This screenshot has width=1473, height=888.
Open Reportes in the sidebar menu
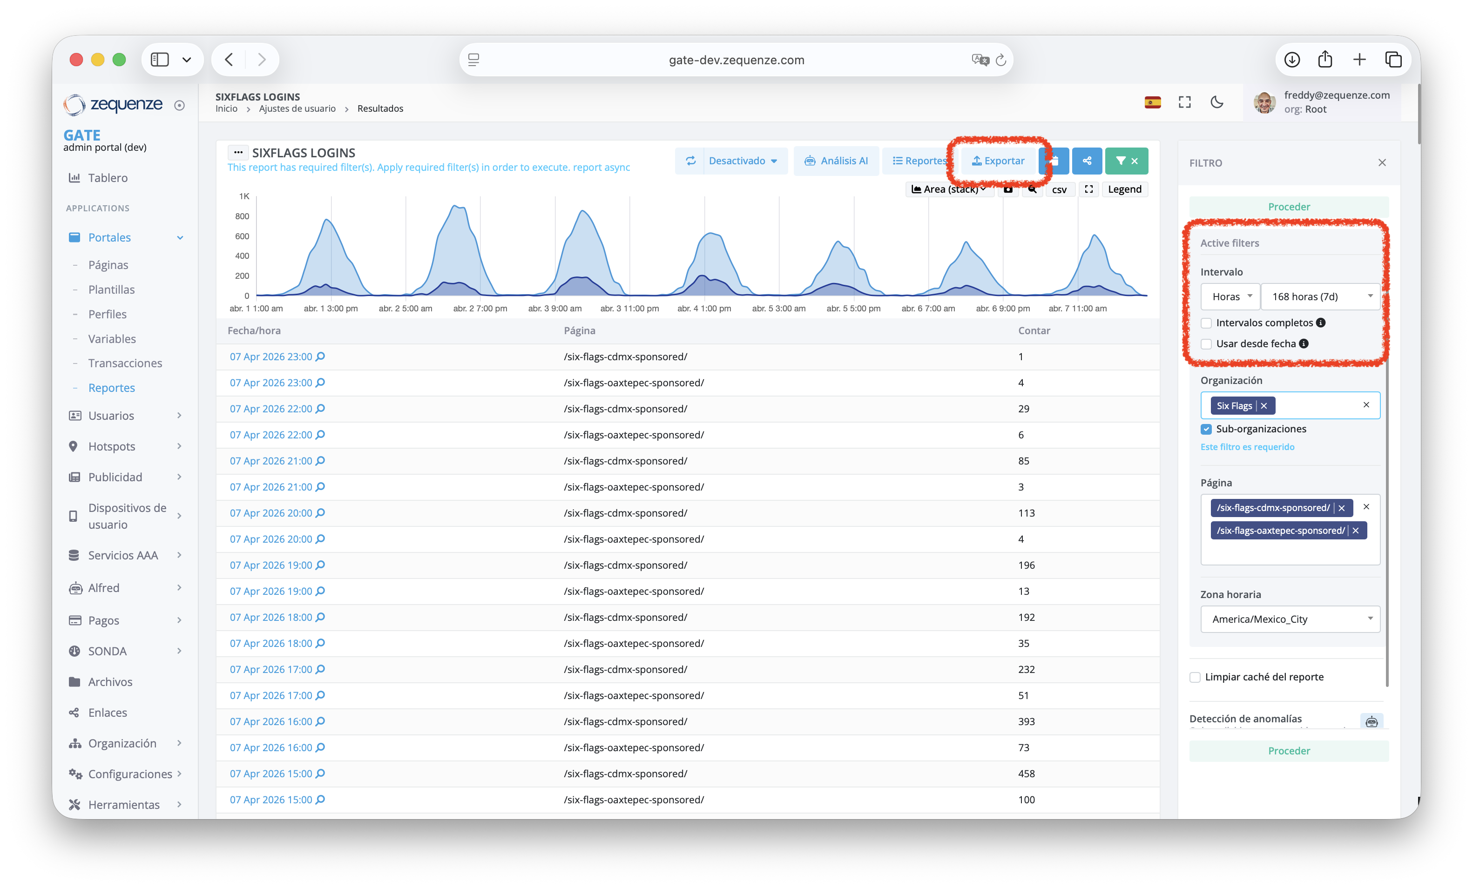click(112, 388)
